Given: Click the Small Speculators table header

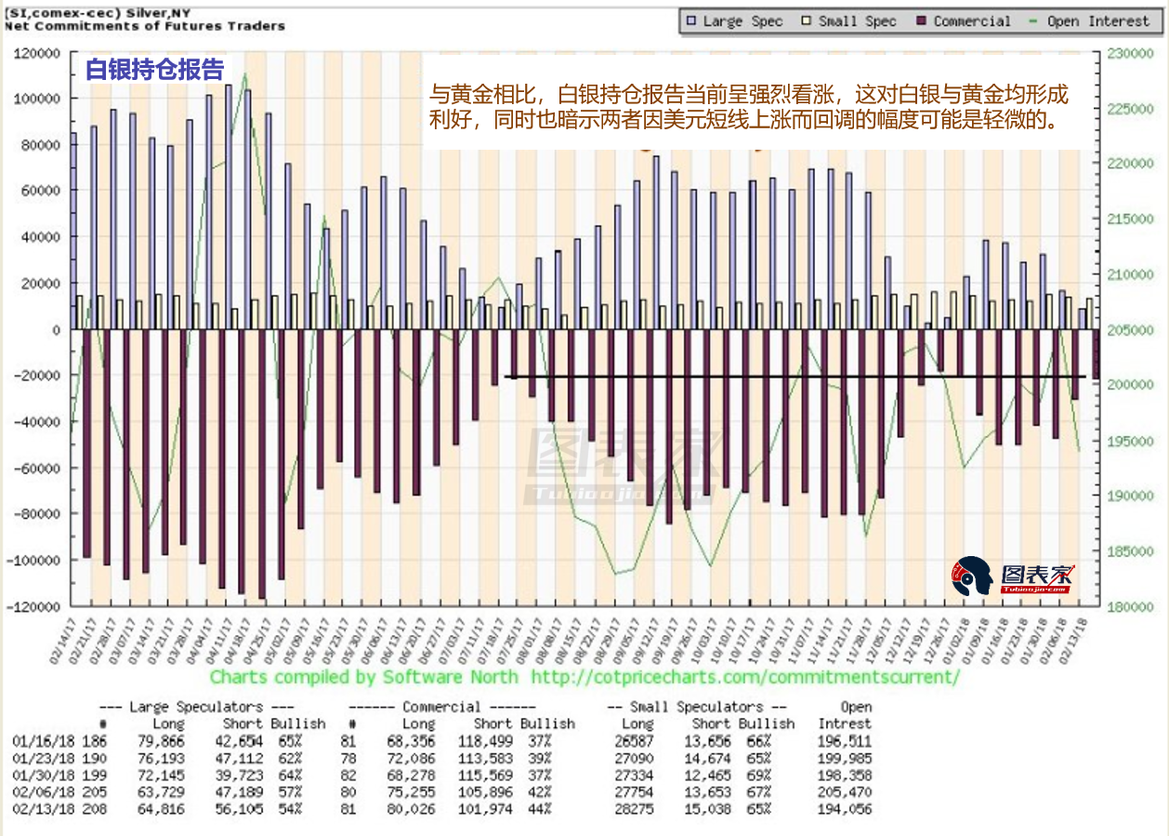Looking at the screenshot, I should (x=697, y=707).
